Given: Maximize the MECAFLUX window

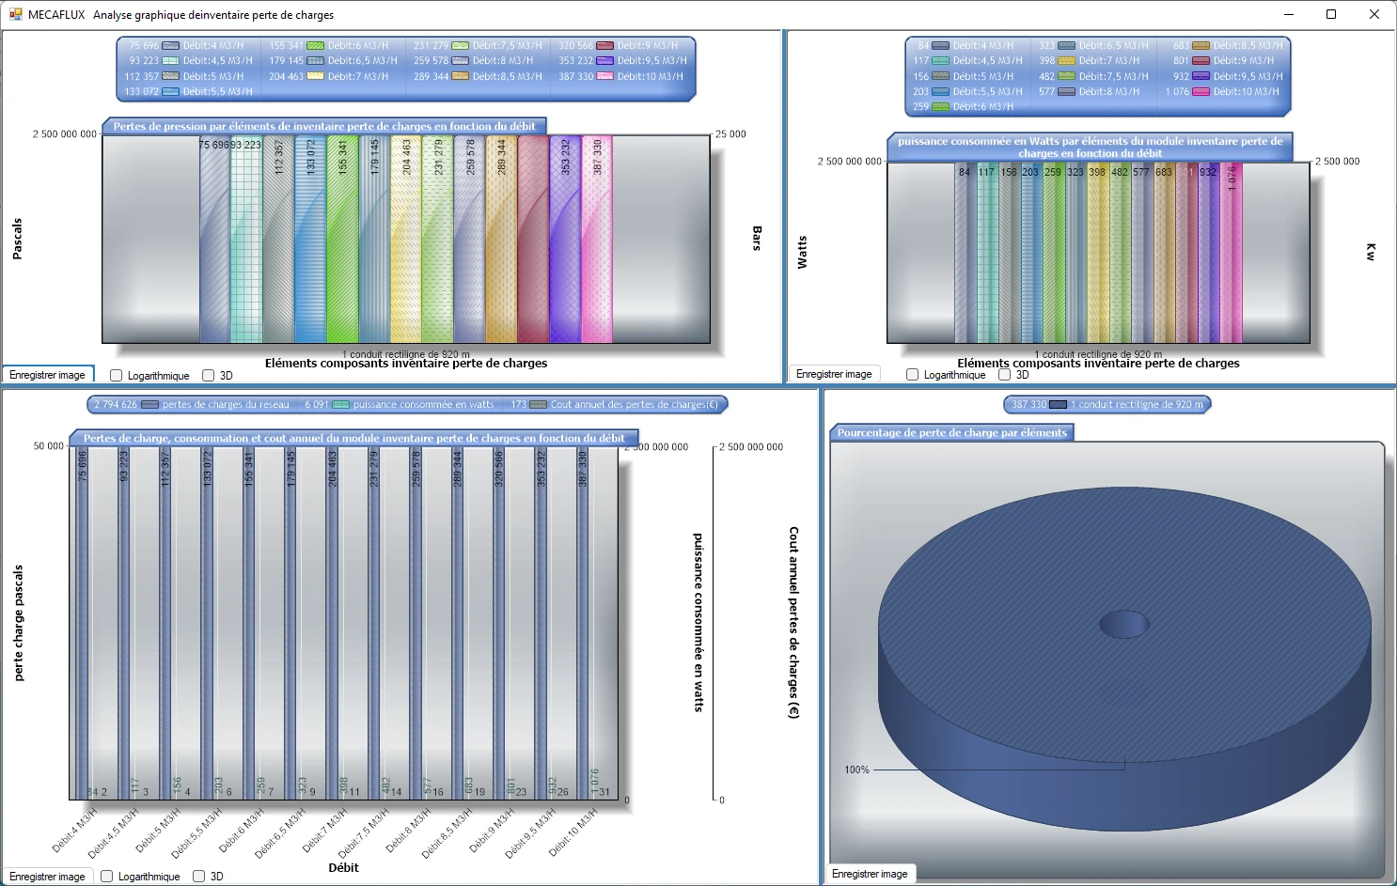Looking at the screenshot, I should click(x=1331, y=14).
